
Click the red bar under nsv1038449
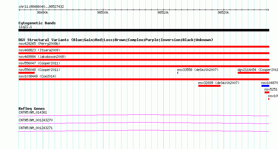click(x=144, y=79)
